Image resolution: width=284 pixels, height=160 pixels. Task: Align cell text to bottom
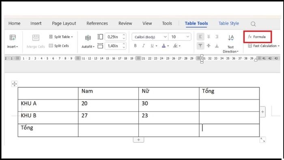(x=217, y=45)
